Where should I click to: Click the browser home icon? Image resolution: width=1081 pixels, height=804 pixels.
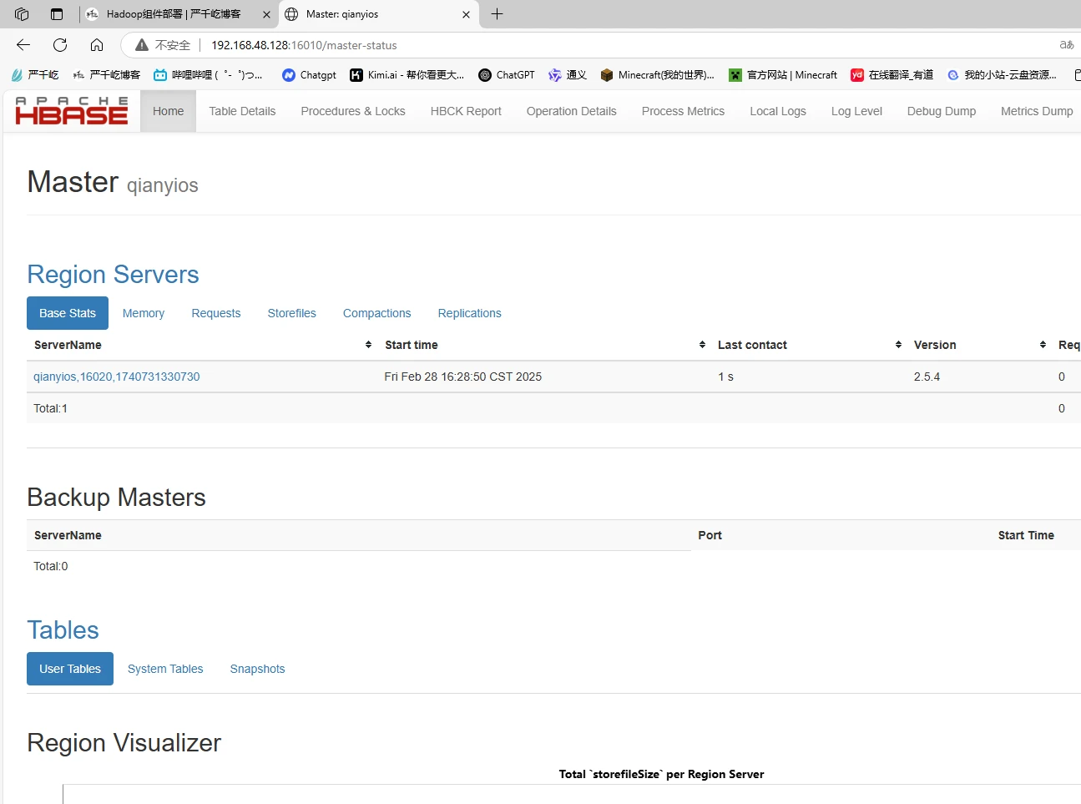pyautogui.click(x=97, y=45)
